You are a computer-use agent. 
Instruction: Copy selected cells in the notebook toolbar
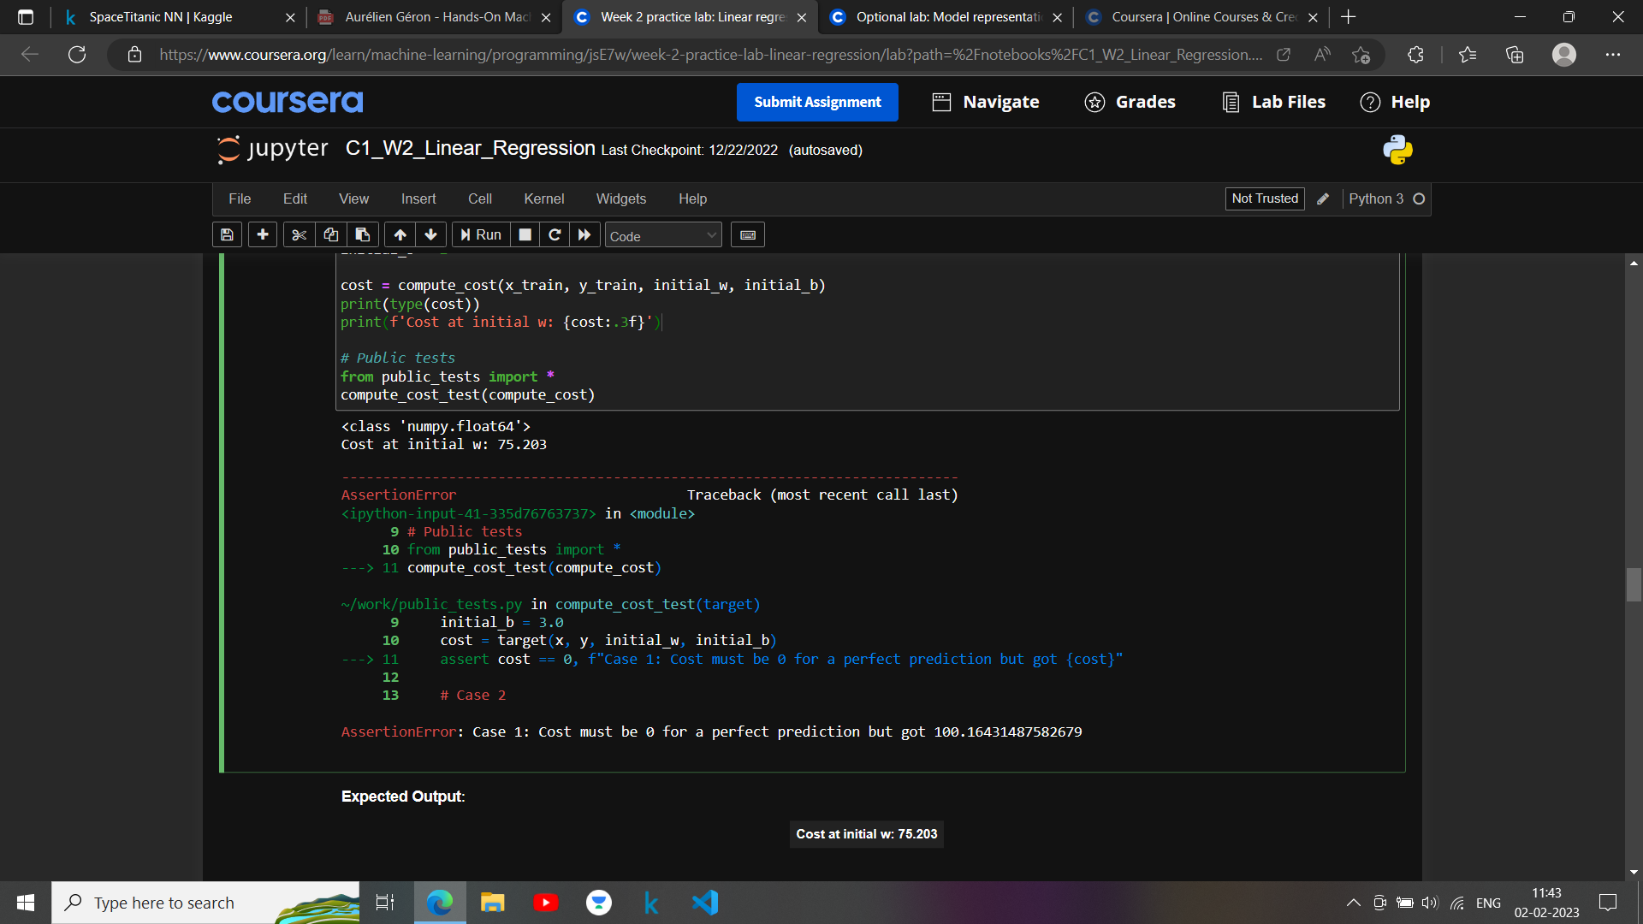click(x=330, y=234)
